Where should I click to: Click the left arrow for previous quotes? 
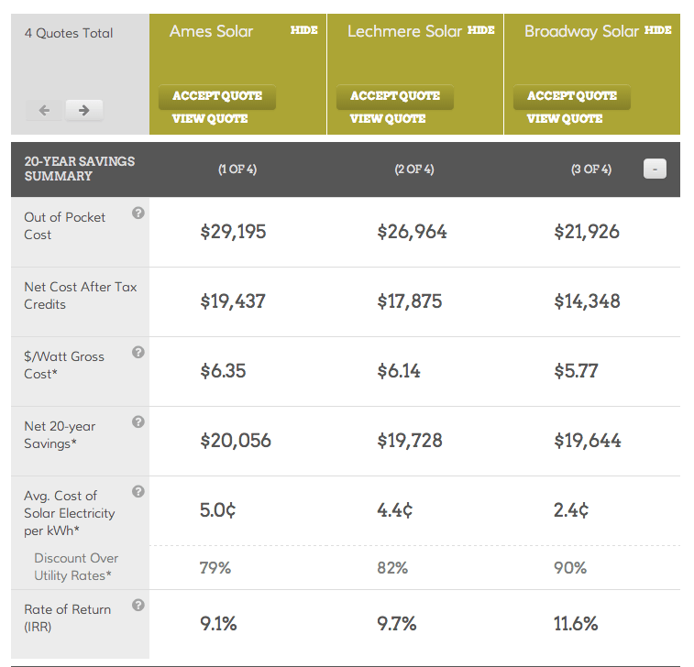[44, 111]
